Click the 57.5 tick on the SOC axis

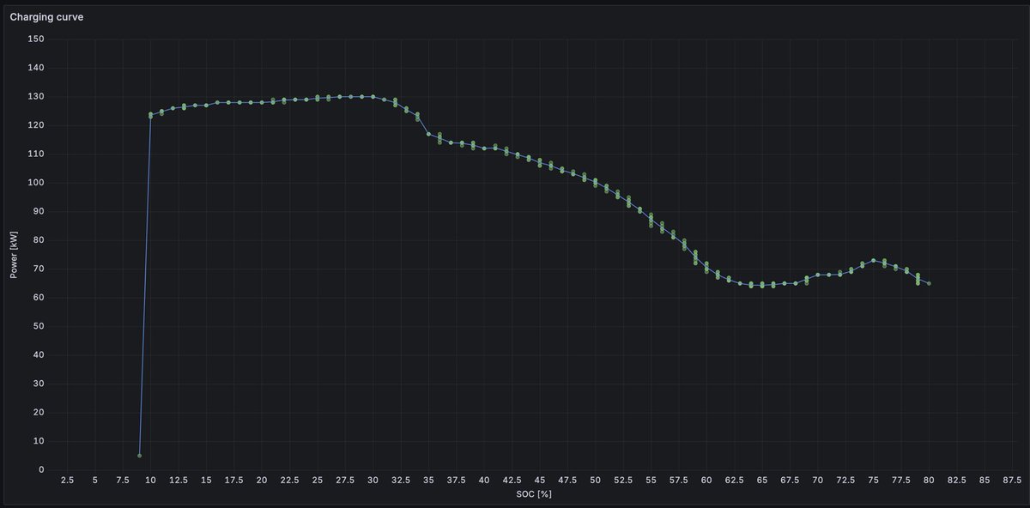678,480
